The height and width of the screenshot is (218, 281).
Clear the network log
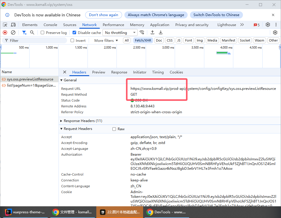[x=13, y=32]
